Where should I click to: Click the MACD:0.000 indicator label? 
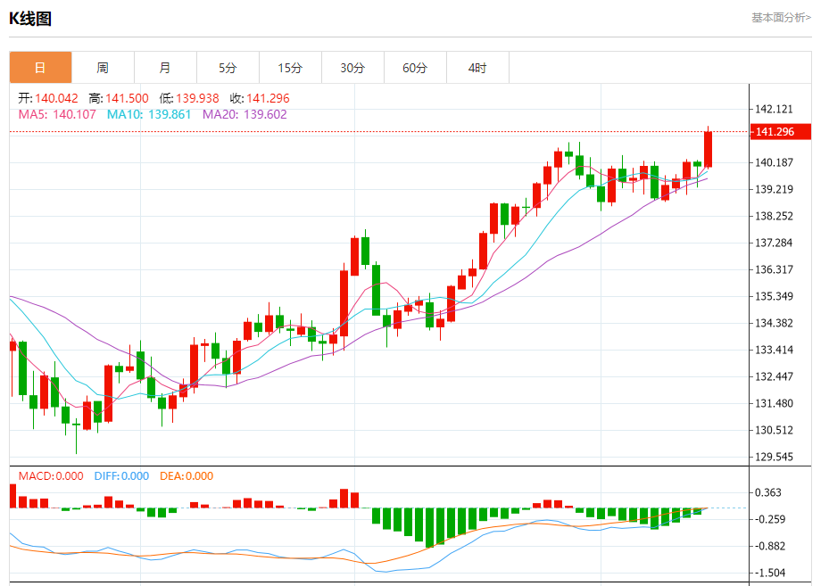click(51, 476)
